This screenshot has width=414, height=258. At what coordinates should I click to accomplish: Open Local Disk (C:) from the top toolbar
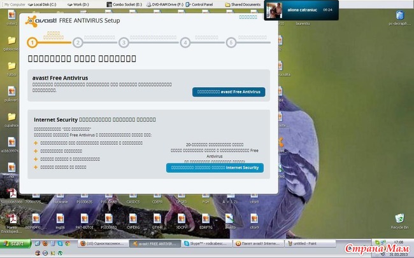click(x=43, y=4)
